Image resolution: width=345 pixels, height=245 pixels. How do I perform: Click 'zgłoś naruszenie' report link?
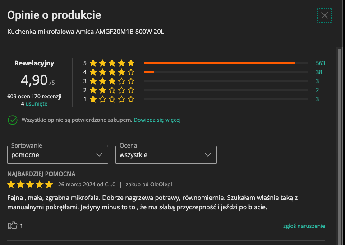click(304, 226)
